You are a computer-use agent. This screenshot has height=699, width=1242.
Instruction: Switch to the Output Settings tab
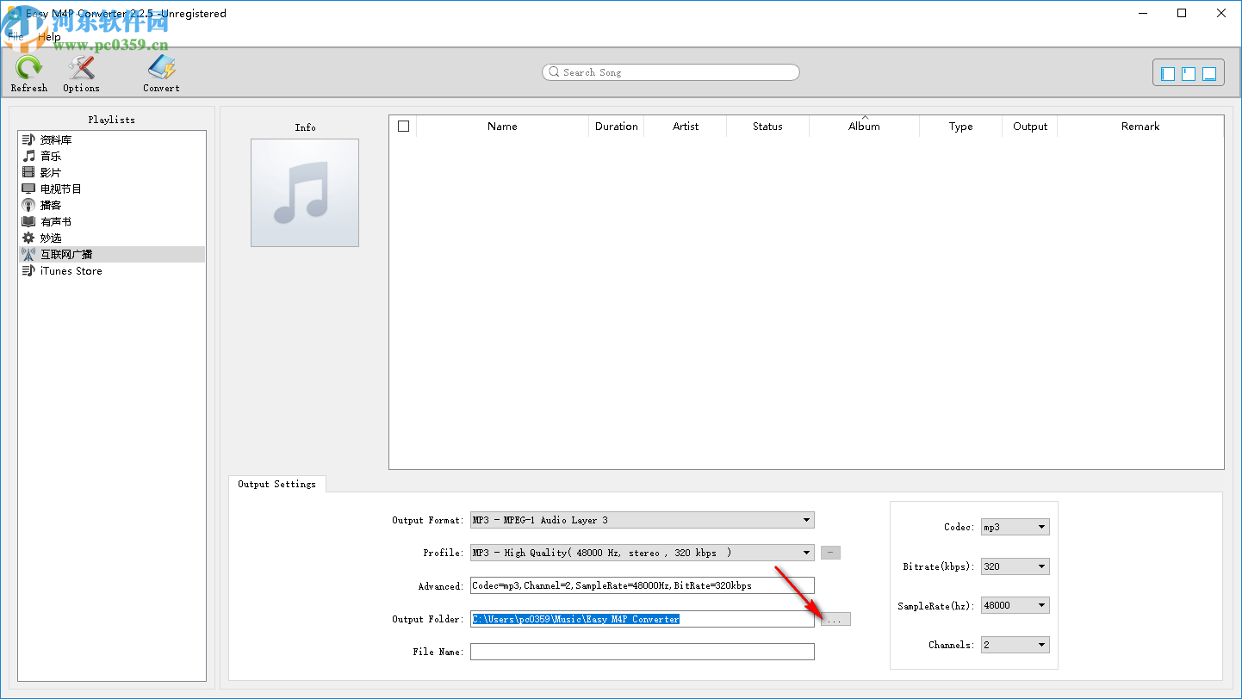pos(277,484)
